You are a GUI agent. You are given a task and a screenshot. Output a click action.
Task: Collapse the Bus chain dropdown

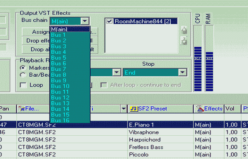point(84,21)
